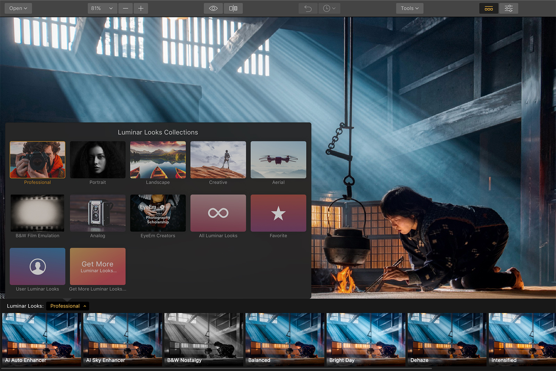Apply the B&W Nostalgy look
This screenshot has width=556, height=371.
coord(204,339)
